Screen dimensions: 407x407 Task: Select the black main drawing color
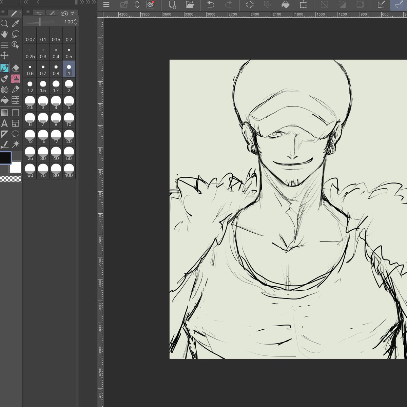click(5, 158)
